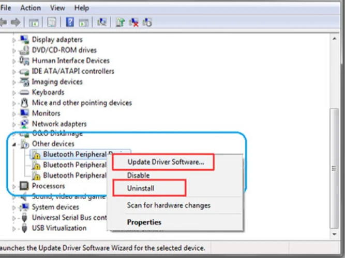The width and height of the screenshot is (345, 258).
Task: Click the Forward arrow toolbar icon
Action: tap(16, 22)
